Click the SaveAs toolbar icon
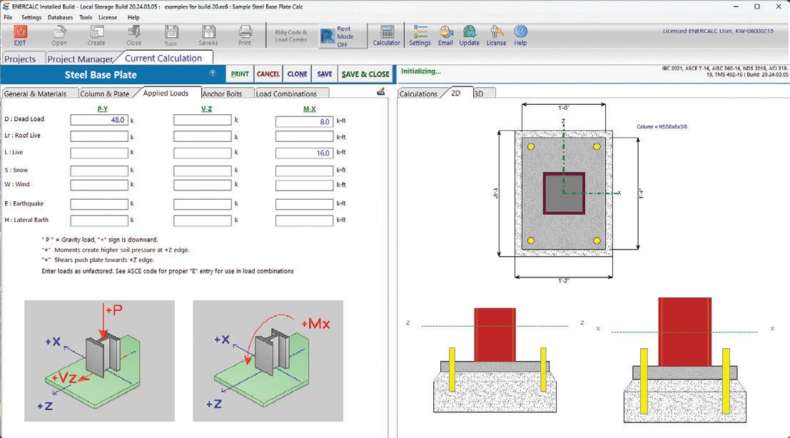Viewport: 790px width, 438px height. (x=208, y=35)
